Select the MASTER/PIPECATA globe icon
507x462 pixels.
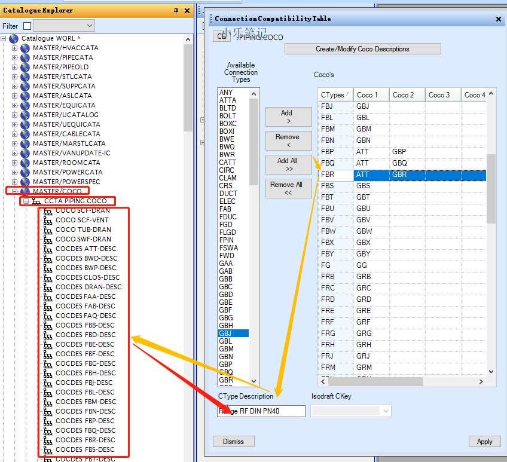25,57
